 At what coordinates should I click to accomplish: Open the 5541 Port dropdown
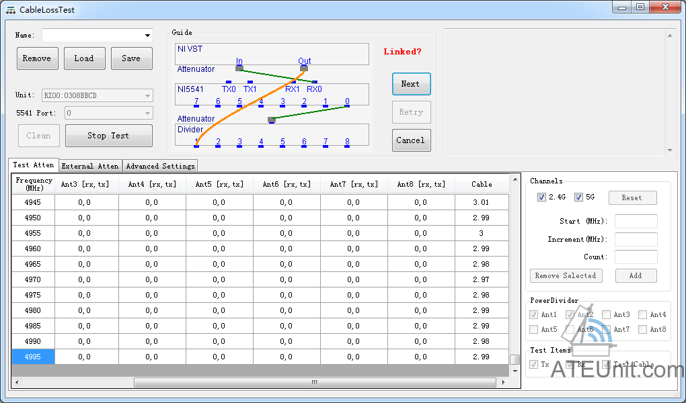pos(147,114)
